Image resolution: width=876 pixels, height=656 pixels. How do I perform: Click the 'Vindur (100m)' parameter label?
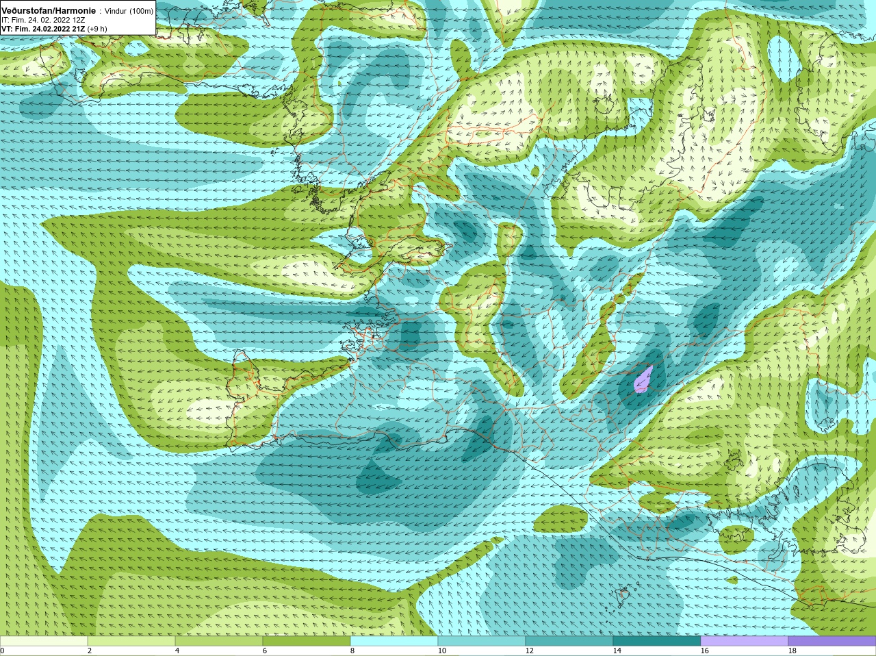click(x=129, y=11)
